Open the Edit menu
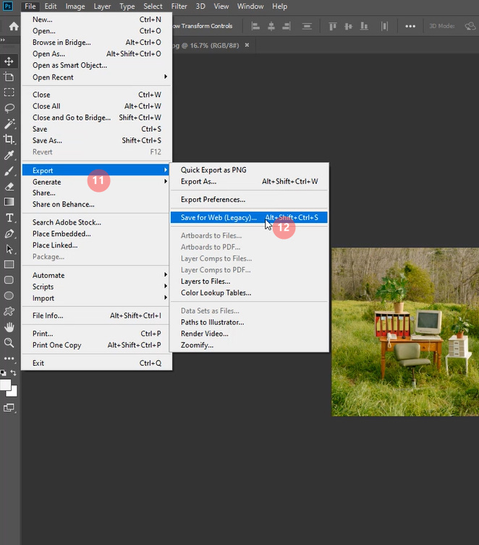The width and height of the screenshot is (479, 545). pos(51,7)
